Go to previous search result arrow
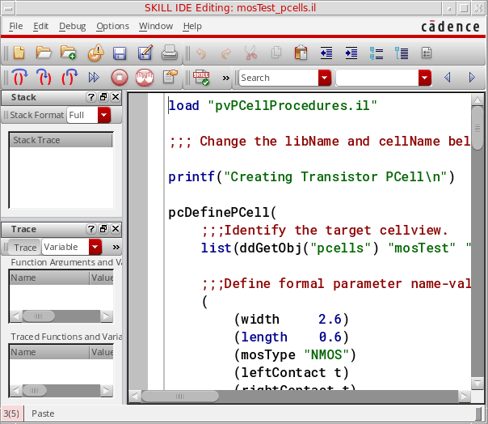The height and width of the screenshot is (424, 488). (x=448, y=78)
